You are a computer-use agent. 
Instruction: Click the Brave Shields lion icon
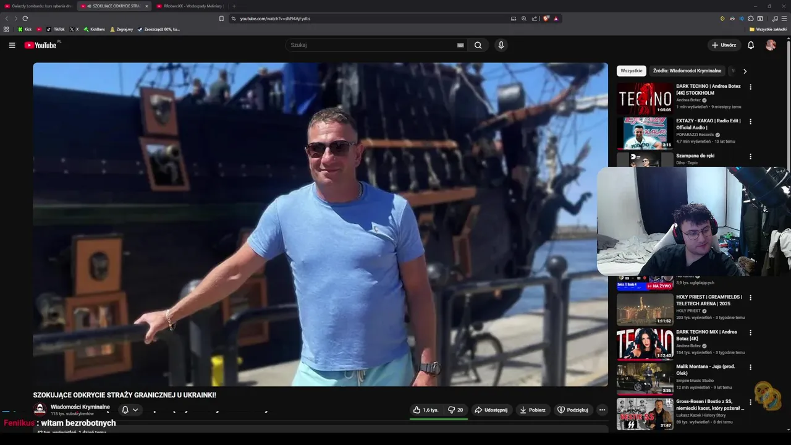(546, 19)
